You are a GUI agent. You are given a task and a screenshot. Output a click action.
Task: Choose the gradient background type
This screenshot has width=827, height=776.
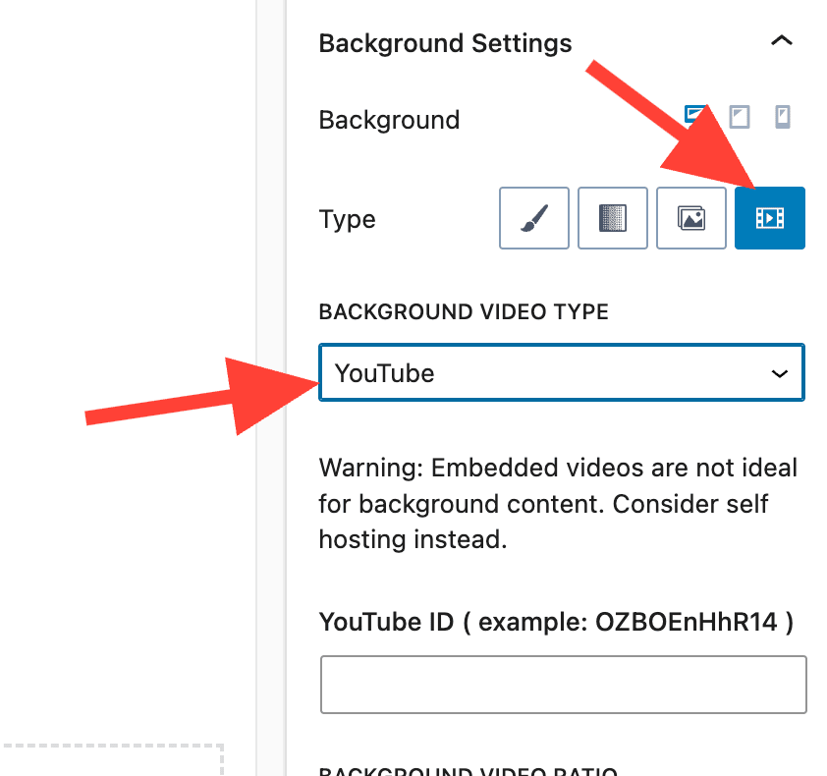[x=612, y=218]
